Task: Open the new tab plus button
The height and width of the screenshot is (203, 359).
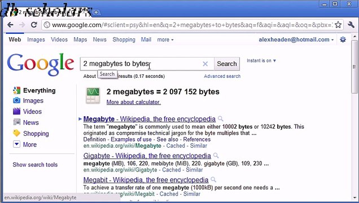Action: (x=96, y=12)
